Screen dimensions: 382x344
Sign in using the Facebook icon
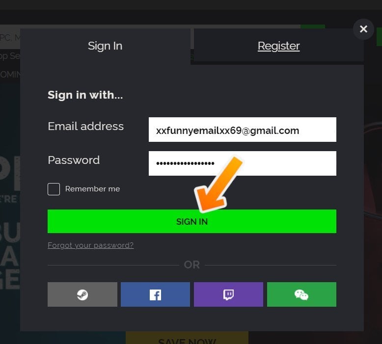[x=155, y=294]
